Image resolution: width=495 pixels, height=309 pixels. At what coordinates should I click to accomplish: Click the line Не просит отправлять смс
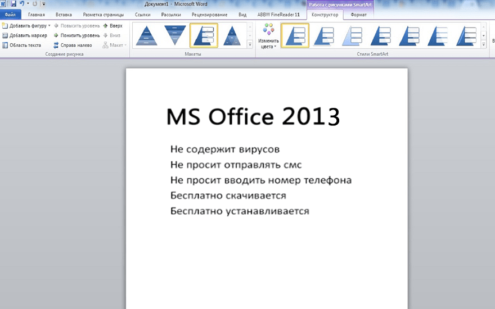point(236,165)
